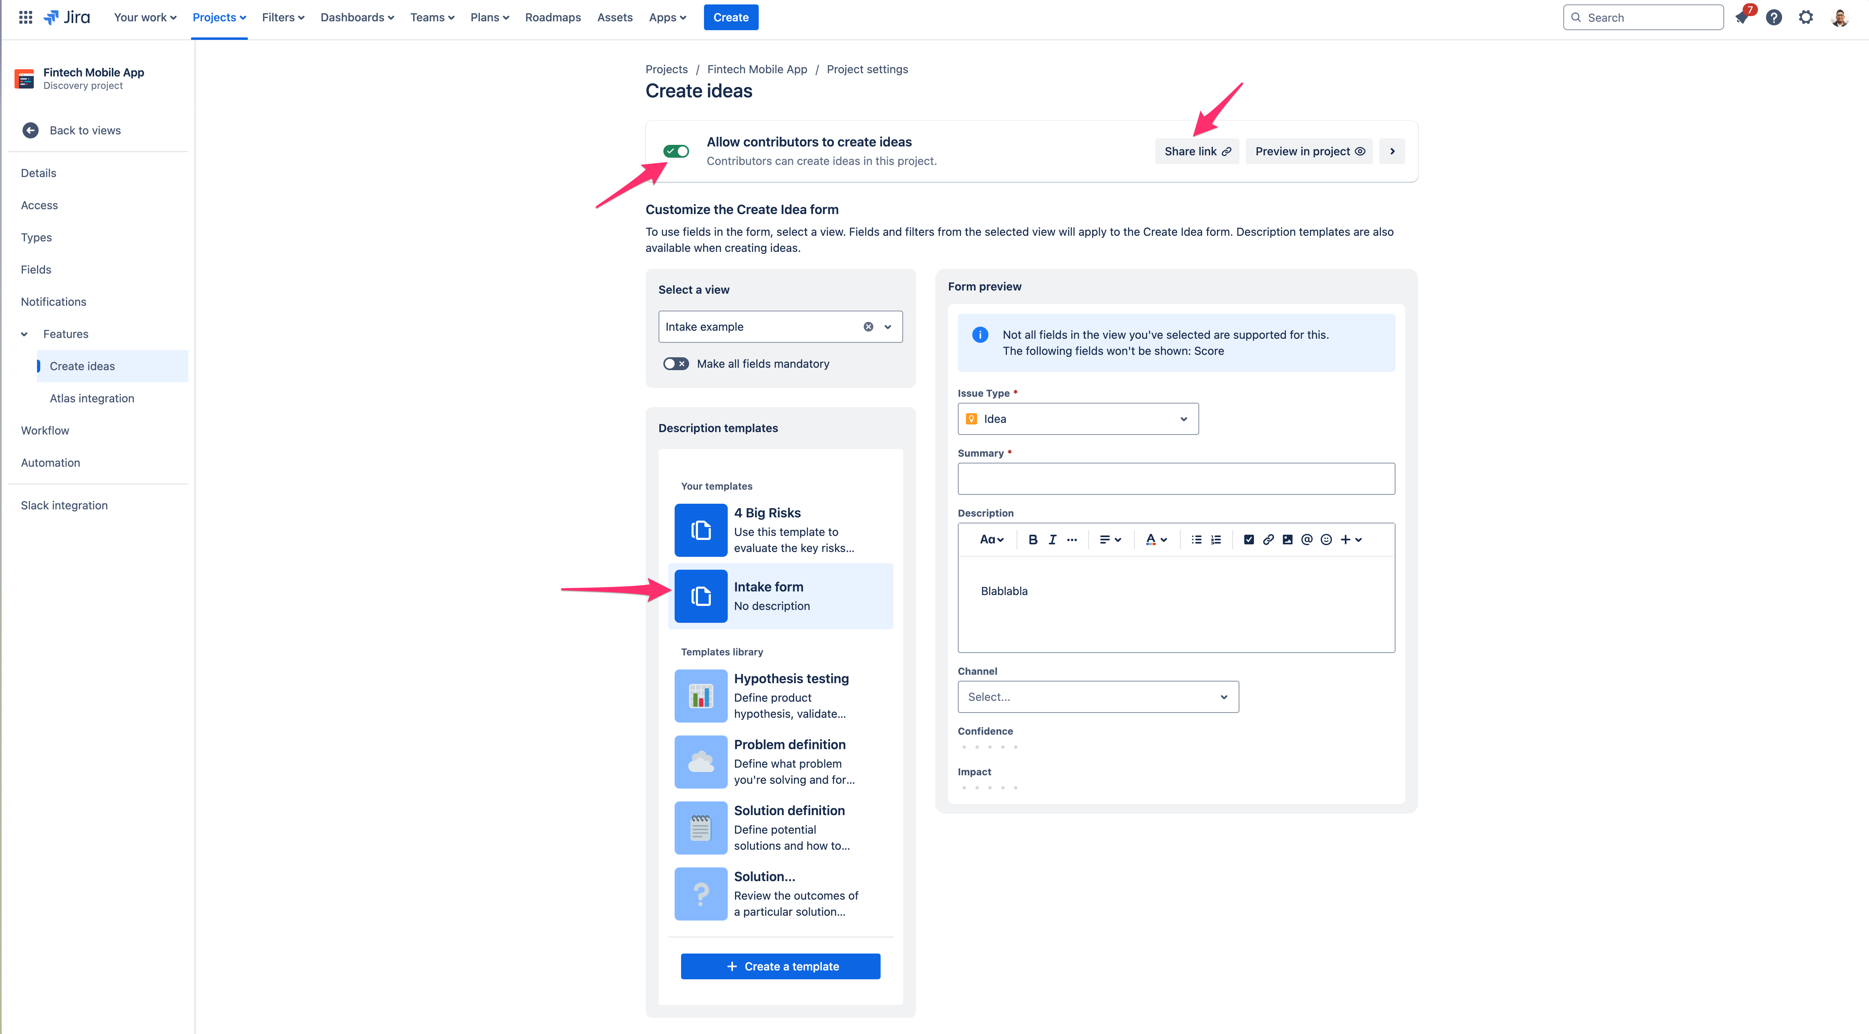The width and height of the screenshot is (1869, 1034).
Task: Set the Confidence rating using the dots
Action: [989, 747]
